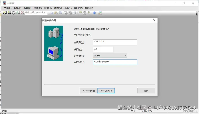
Task: Click the Connect in Tab toolbar icon
Action: (x=14, y=13)
